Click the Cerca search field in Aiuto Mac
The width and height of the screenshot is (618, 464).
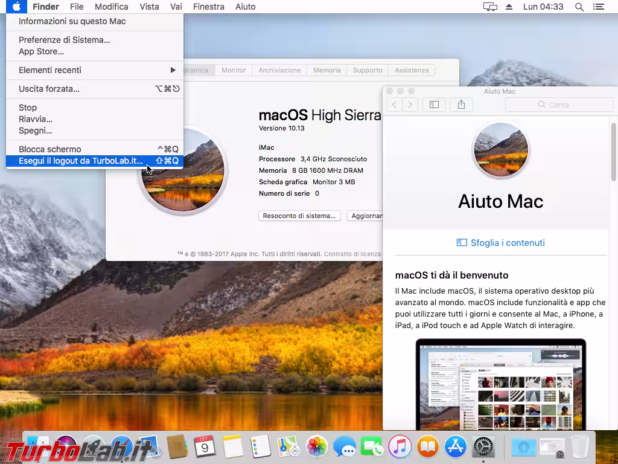coord(559,104)
